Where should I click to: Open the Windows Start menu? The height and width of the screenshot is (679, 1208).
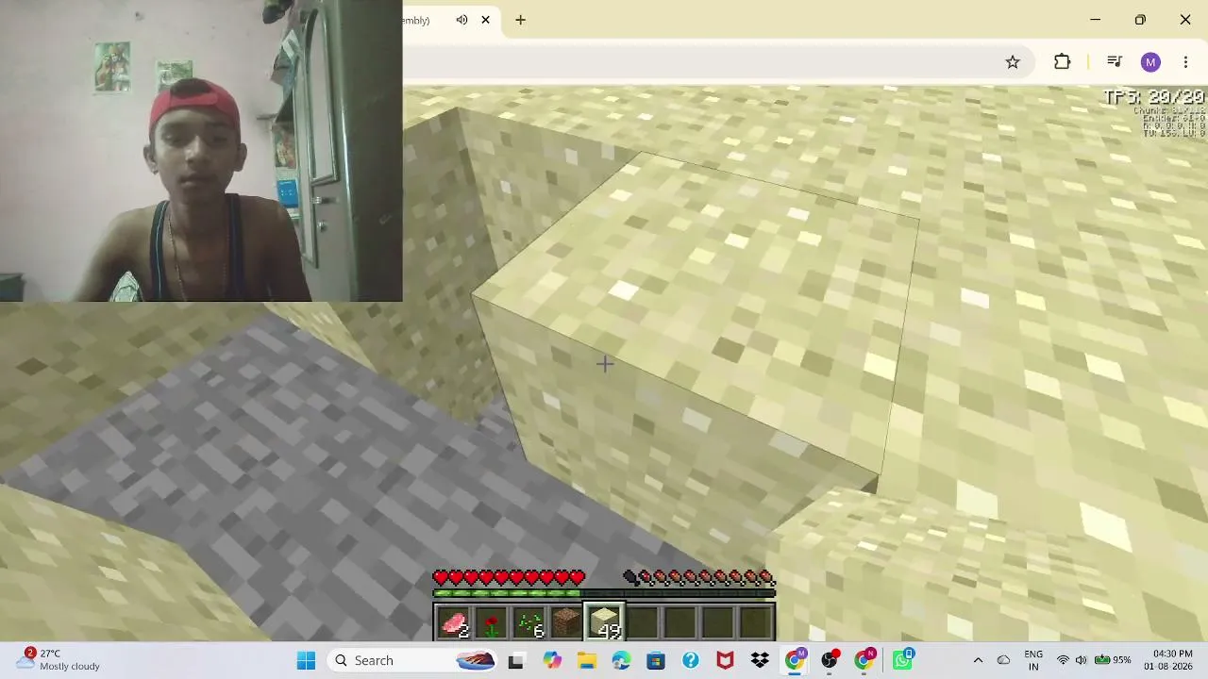click(x=306, y=660)
